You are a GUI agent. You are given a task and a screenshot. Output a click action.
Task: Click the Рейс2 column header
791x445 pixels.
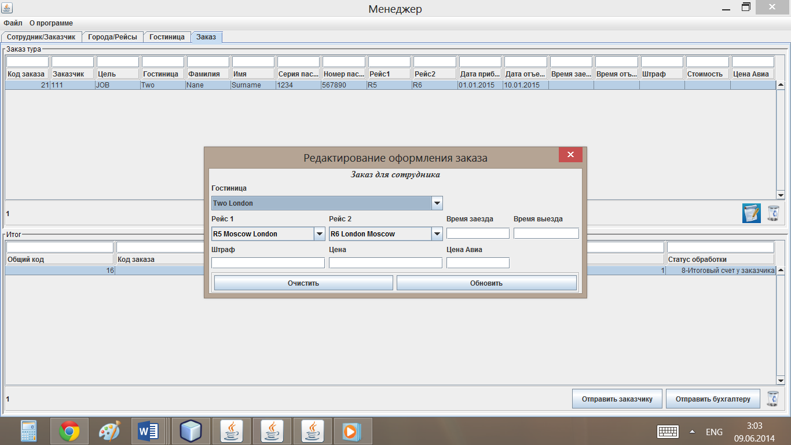click(x=435, y=74)
